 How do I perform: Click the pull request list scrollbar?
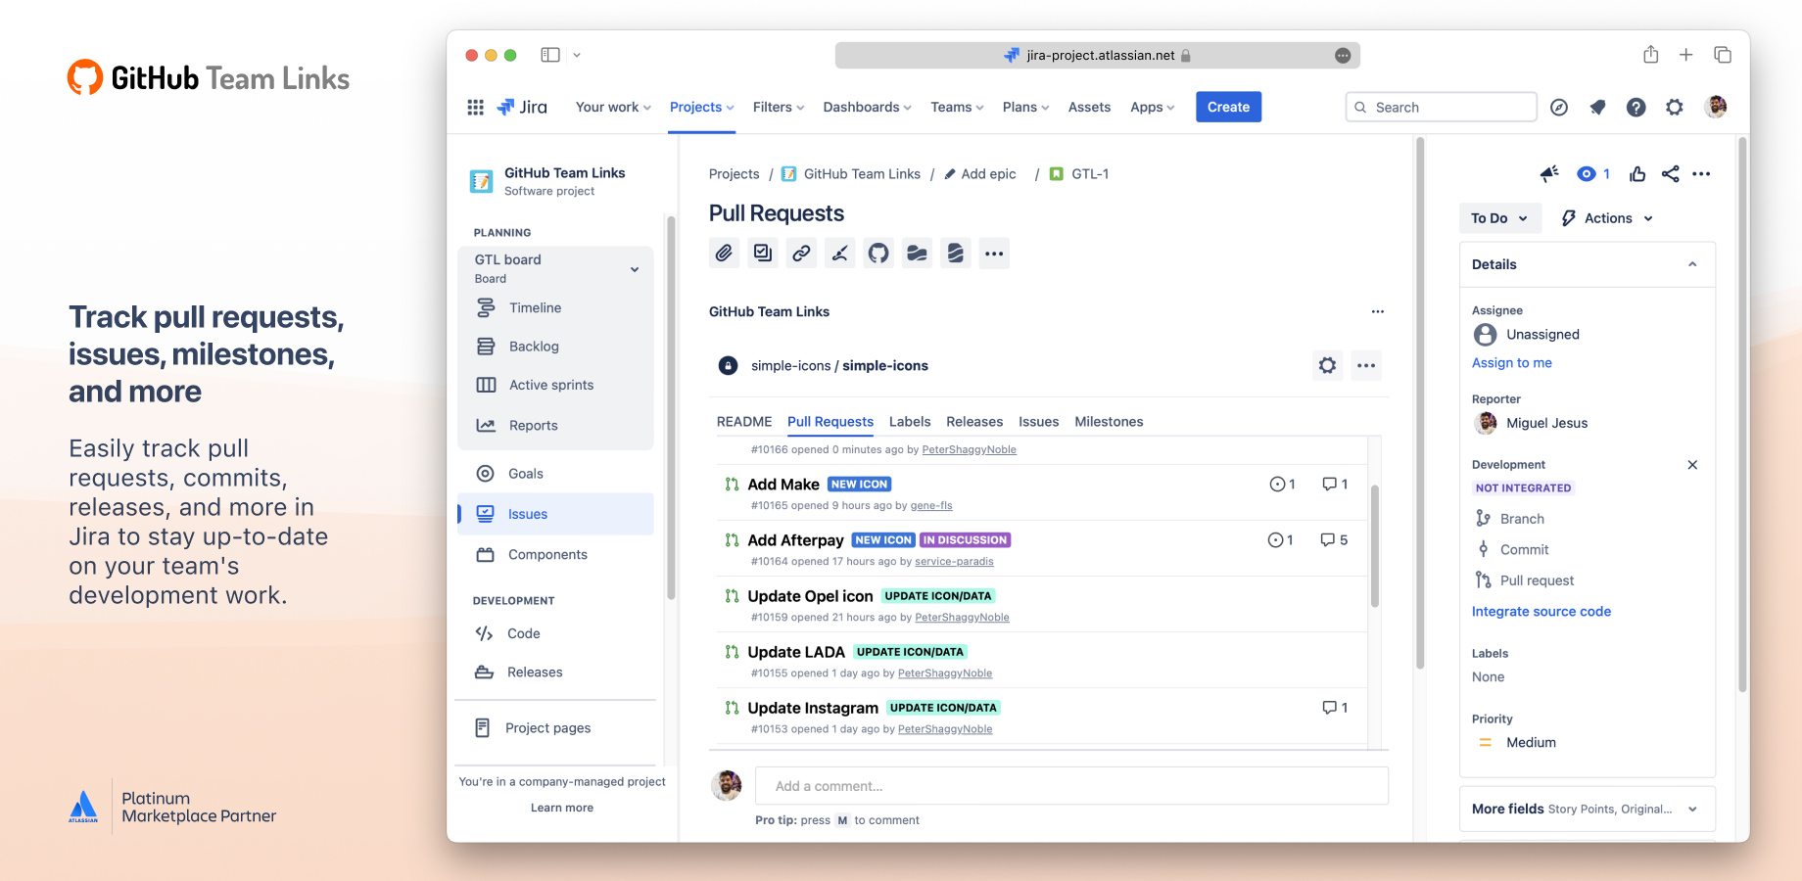point(1374,546)
